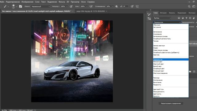Click the Редактировать содержимое button
The height and width of the screenshot is (111, 197).
[x=171, y=104]
